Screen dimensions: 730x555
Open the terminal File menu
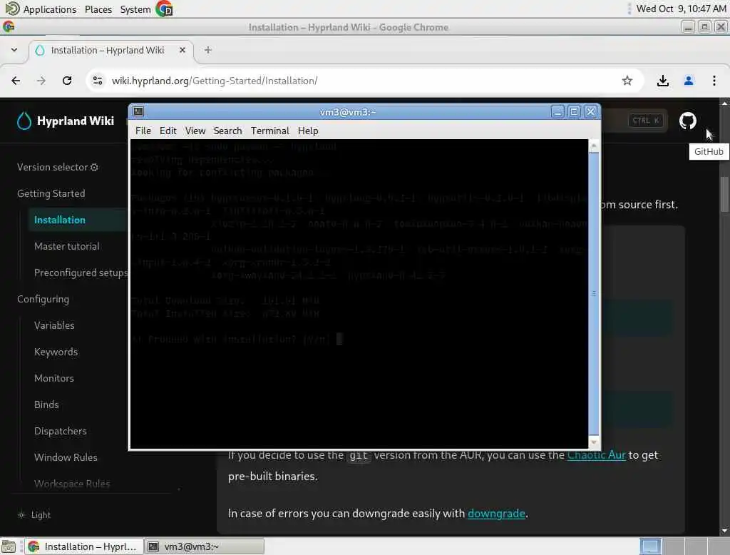point(143,131)
